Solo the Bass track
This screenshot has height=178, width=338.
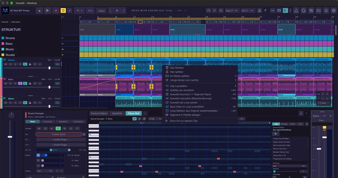[x=10, y=83]
